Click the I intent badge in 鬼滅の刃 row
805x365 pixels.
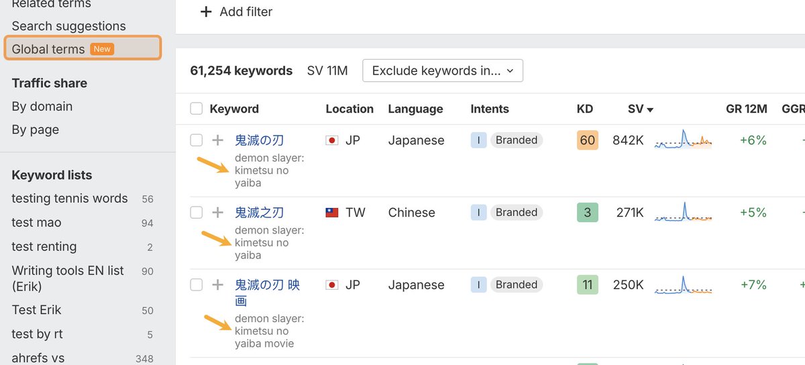click(x=478, y=140)
